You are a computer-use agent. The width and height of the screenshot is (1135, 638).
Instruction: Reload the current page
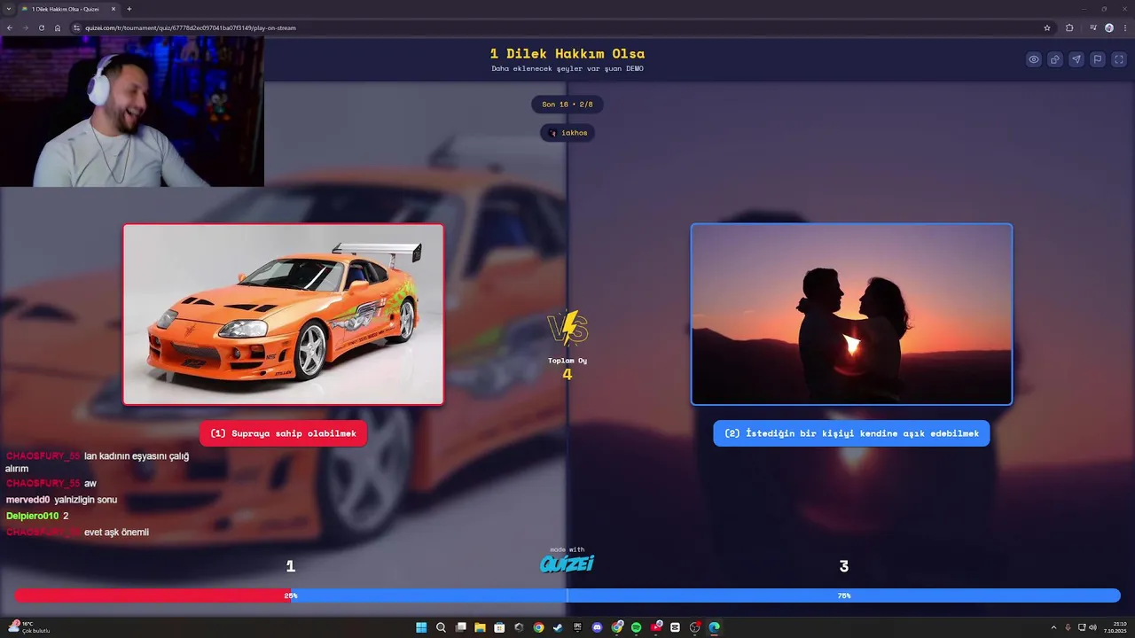(x=42, y=27)
